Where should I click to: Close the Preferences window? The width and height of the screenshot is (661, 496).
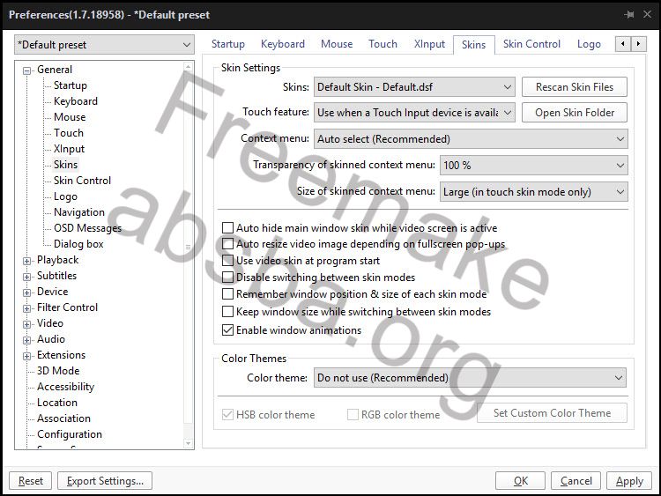(648, 15)
